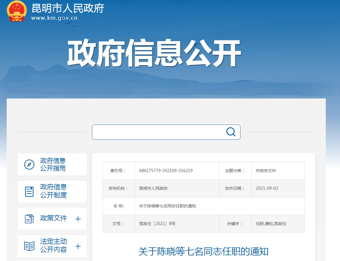Click the publish date 2021-09-02
The width and height of the screenshot is (340, 261).
click(267, 188)
